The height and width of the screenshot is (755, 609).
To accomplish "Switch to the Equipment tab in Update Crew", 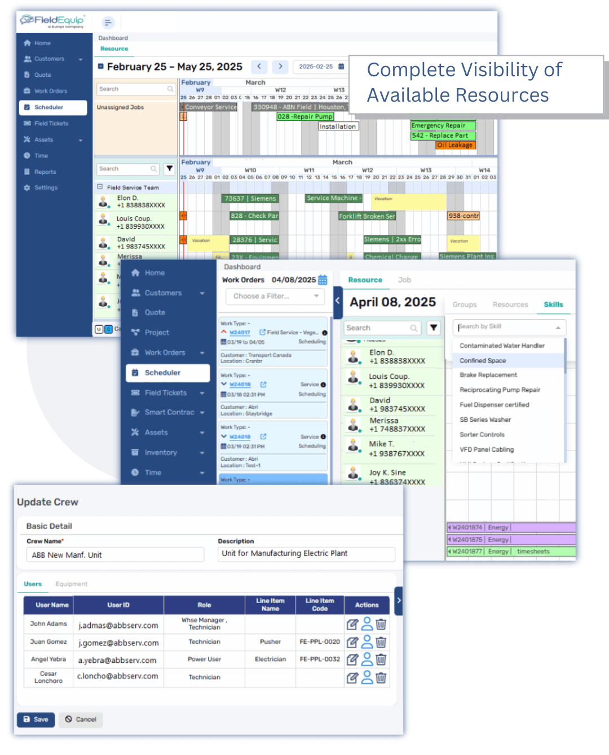I will point(72,584).
